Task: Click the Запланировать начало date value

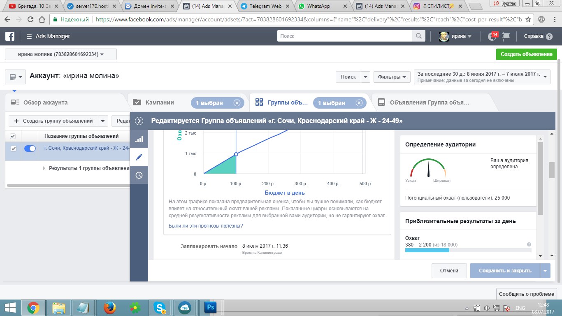Action: tap(265, 246)
